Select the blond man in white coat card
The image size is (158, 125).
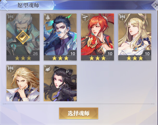23,83
